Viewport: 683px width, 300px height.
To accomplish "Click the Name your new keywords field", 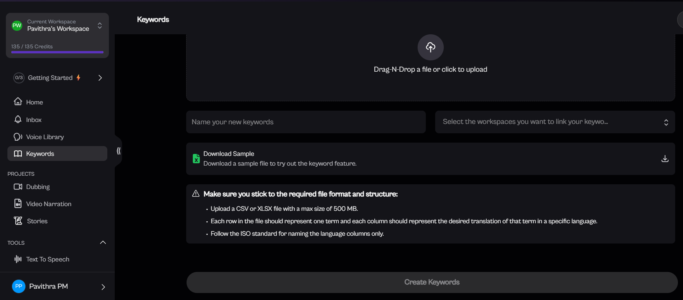I will [x=306, y=122].
